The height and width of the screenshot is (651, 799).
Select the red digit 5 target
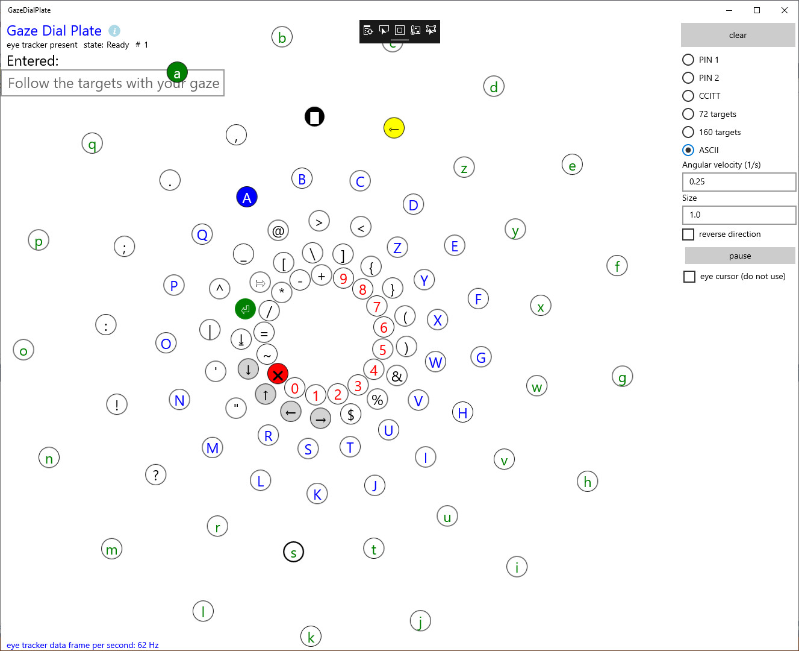[x=383, y=349]
